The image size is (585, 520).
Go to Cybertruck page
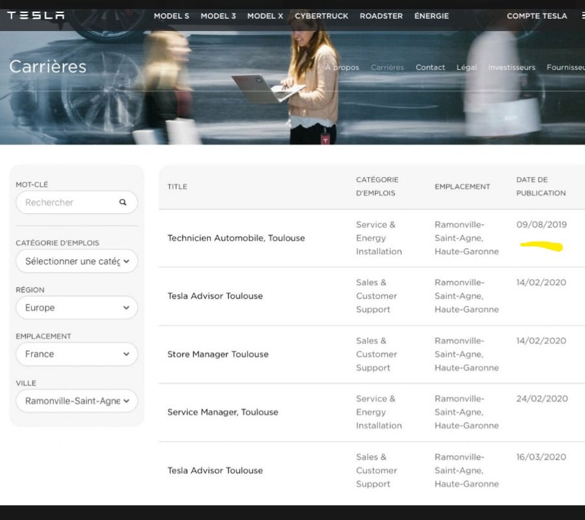(x=321, y=16)
